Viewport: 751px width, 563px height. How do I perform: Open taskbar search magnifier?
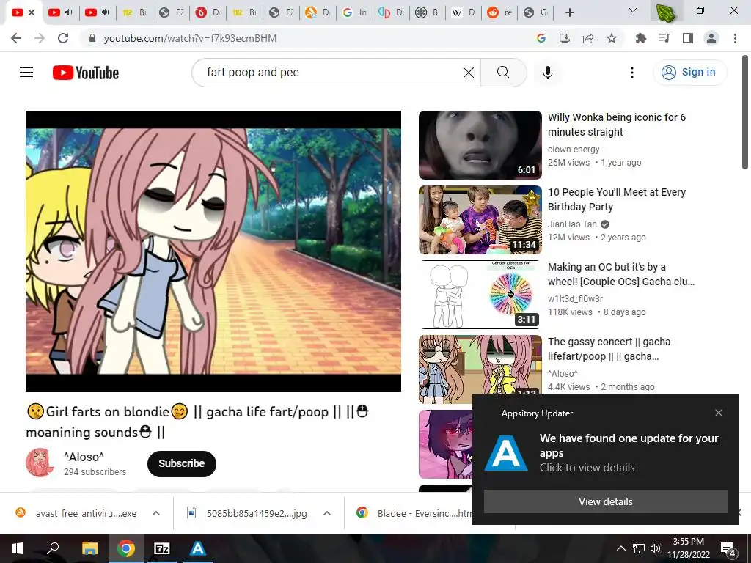(x=53, y=548)
